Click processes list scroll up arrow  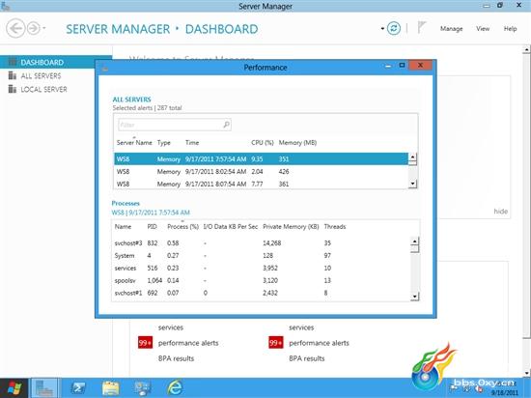(x=414, y=242)
